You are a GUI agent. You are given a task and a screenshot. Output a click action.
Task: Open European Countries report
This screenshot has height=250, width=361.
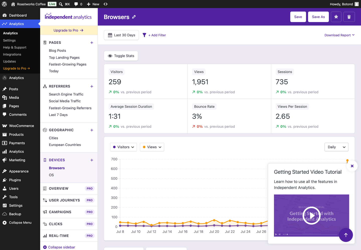(x=65, y=145)
